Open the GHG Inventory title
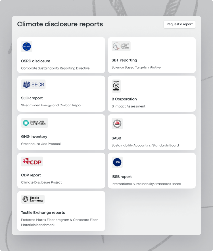Viewport: 213px width, 251px height. point(34,136)
